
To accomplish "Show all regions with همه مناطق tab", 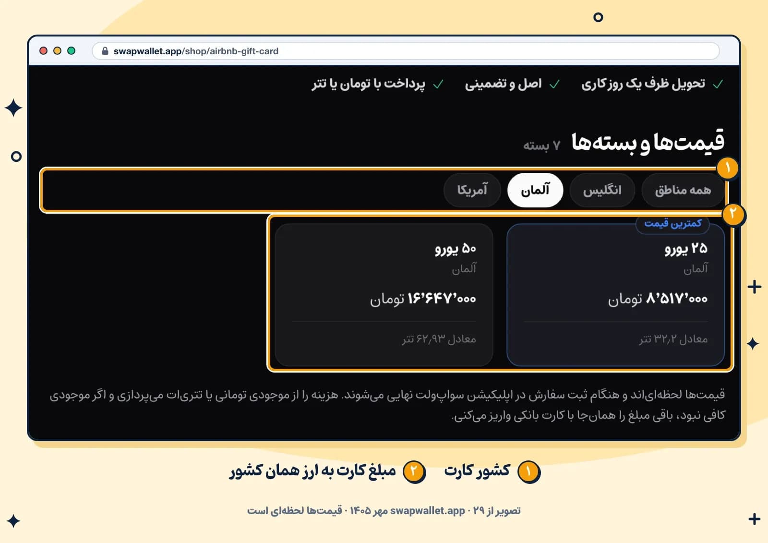I will pyautogui.click(x=683, y=190).
